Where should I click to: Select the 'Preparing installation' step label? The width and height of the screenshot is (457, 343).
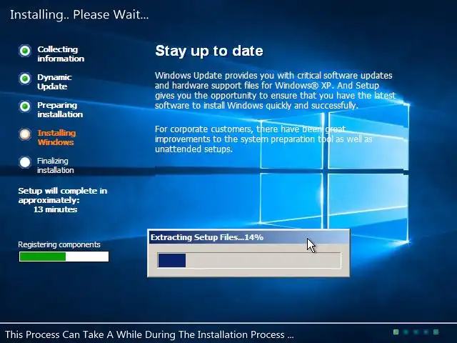[x=60, y=109]
